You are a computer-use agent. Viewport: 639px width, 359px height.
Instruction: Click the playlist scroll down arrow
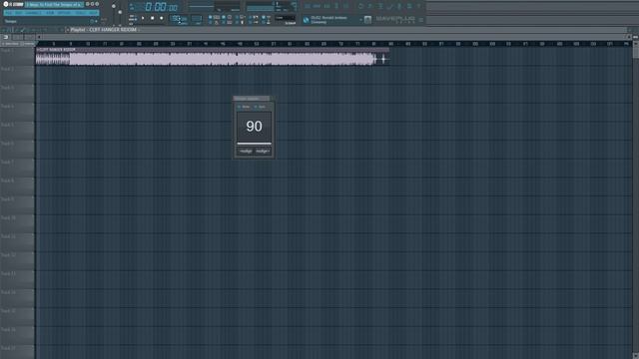point(635,356)
